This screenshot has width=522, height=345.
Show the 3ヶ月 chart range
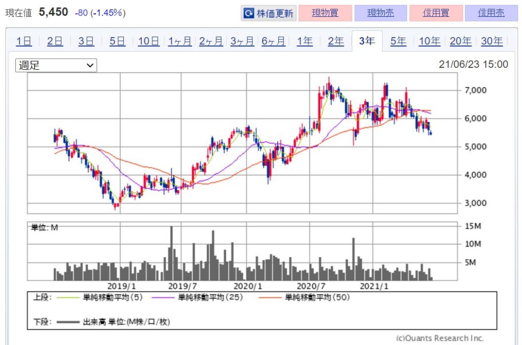pyautogui.click(x=242, y=41)
